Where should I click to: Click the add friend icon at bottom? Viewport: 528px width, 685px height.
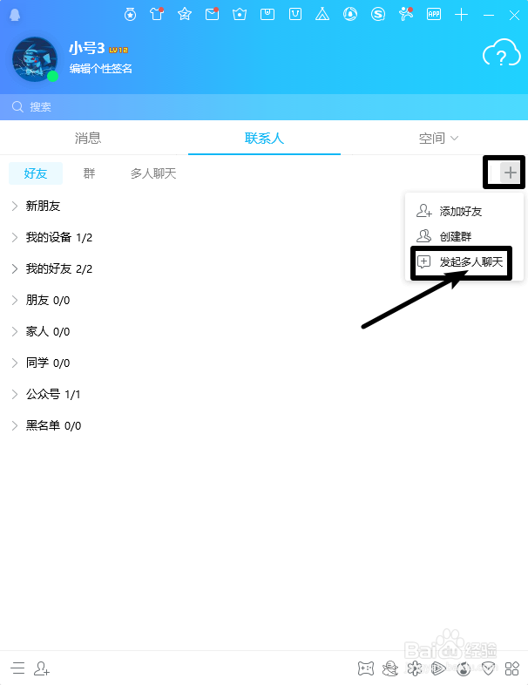(42, 668)
